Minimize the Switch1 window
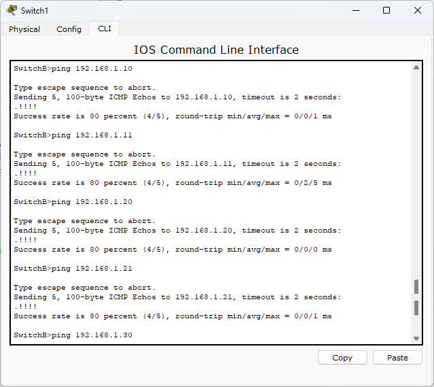Screen dimensions: 434x387 356,10
